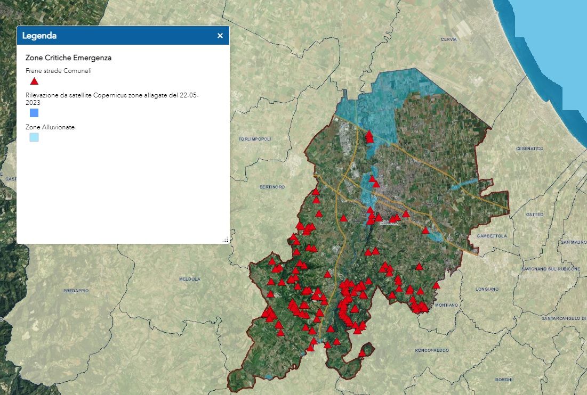Click the Predappio map label
The width and height of the screenshot is (587, 395).
pyautogui.click(x=76, y=291)
